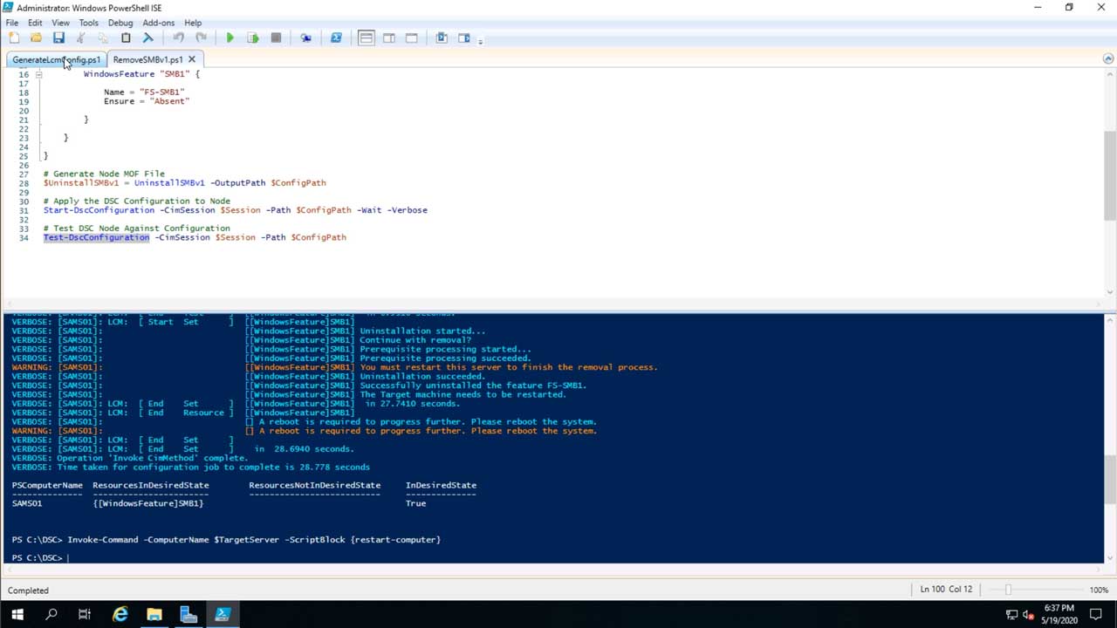Toggle Show Script Pane Right layout

pos(389,38)
